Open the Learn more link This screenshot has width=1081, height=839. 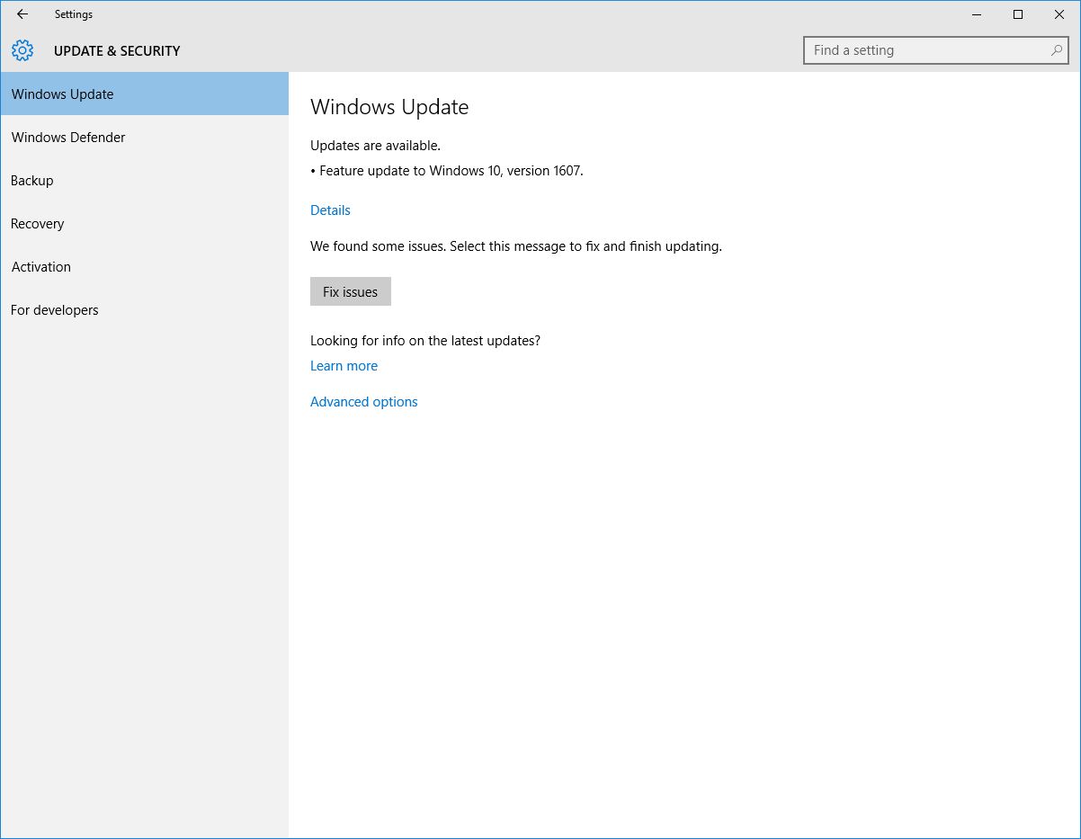point(344,365)
